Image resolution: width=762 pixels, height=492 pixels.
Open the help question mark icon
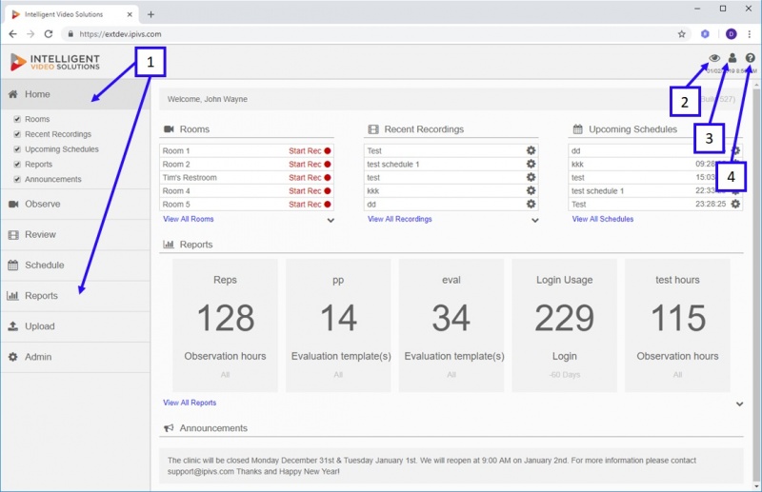click(x=751, y=58)
